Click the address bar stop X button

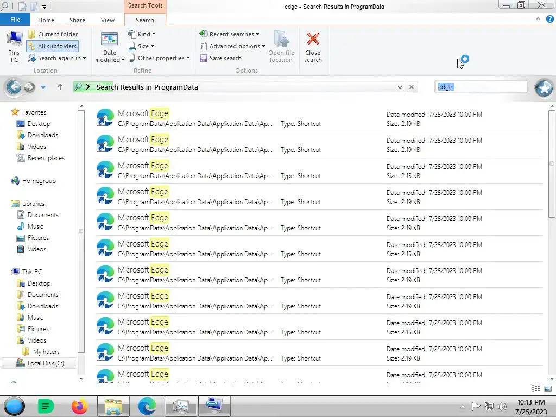(412, 87)
